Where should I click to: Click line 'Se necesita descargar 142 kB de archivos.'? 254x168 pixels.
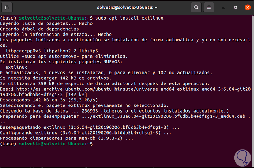tap(56, 78)
